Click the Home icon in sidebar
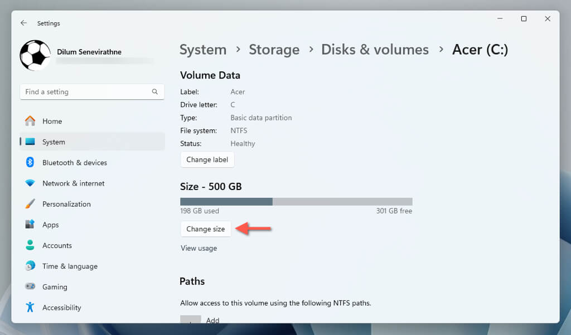 click(30, 121)
